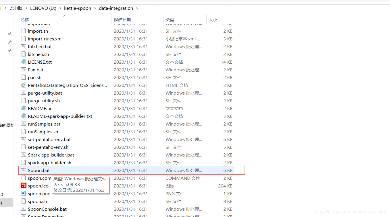This screenshot has height=217, width=390.
Task: Open the LICENSE.txt text document
Action: pos(39,62)
